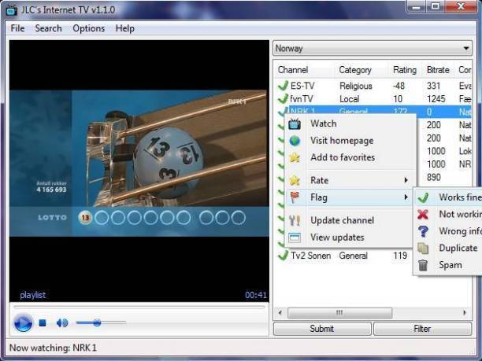This screenshot has width=482, height=361.
Task: Expand the Flag submenu arrow
Action: pyautogui.click(x=406, y=197)
